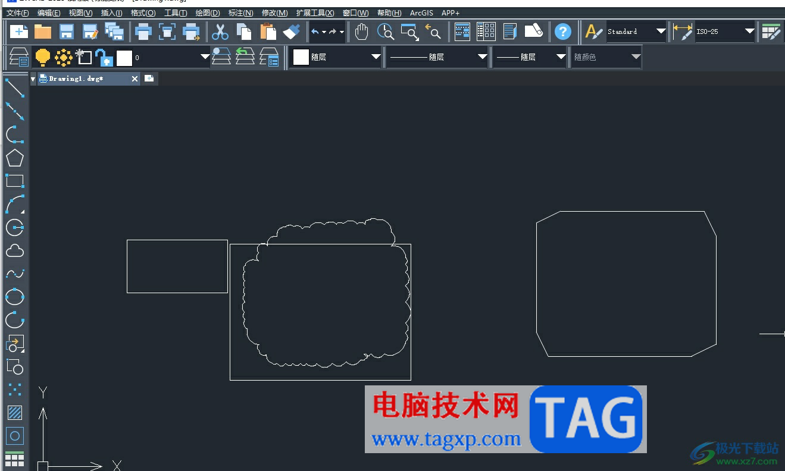Open the Layer Properties Manager
This screenshot has height=471, width=785.
(19, 57)
